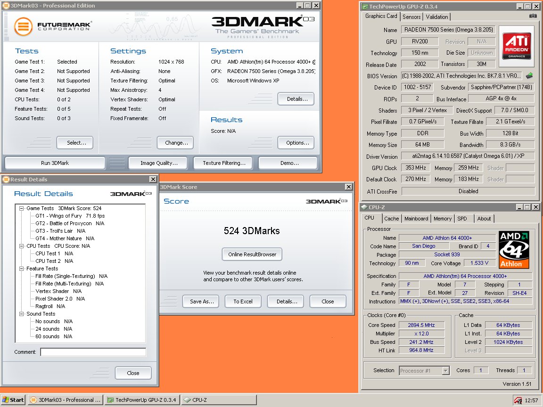The width and height of the screenshot is (543, 407).
Task: Open the Processor #1 selection dropdown
Action: (446, 371)
